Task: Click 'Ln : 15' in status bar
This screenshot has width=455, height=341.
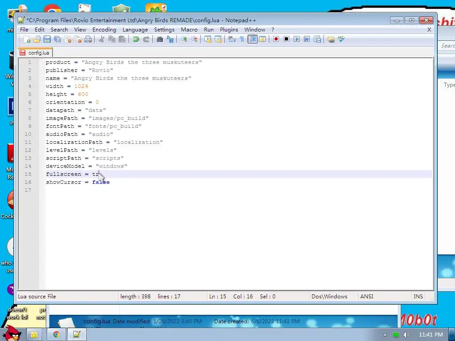Action: (x=218, y=296)
